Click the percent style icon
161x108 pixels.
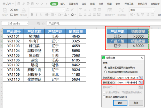(138, 15)
